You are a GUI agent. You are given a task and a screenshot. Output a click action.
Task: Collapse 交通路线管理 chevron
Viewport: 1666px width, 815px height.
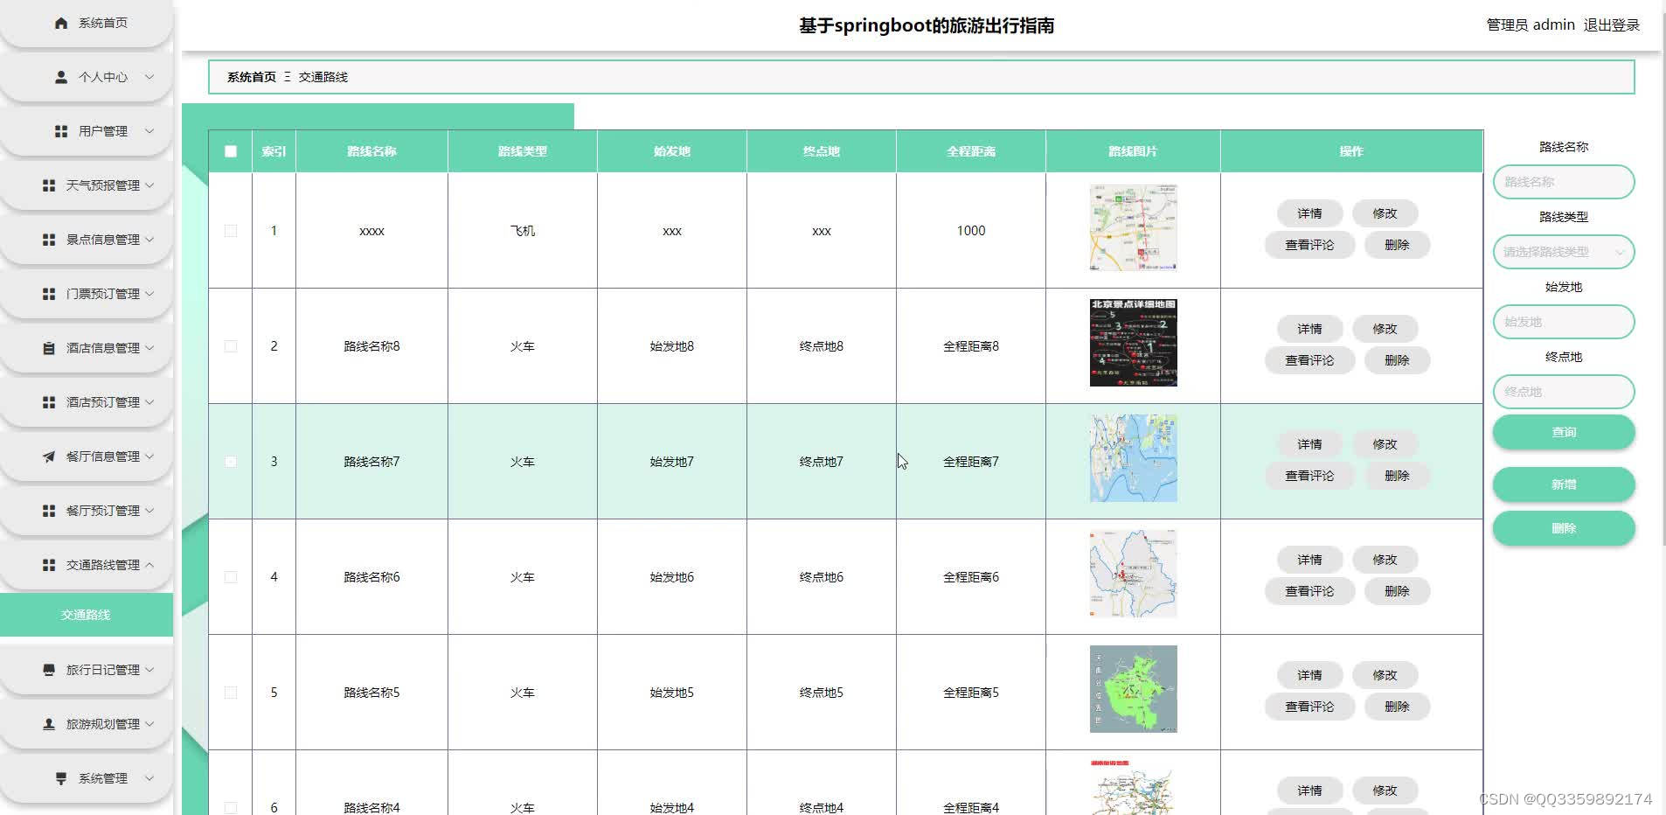(149, 565)
